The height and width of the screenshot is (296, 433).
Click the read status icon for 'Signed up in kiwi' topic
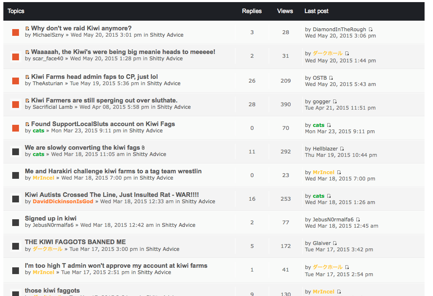click(x=16, y=223)
